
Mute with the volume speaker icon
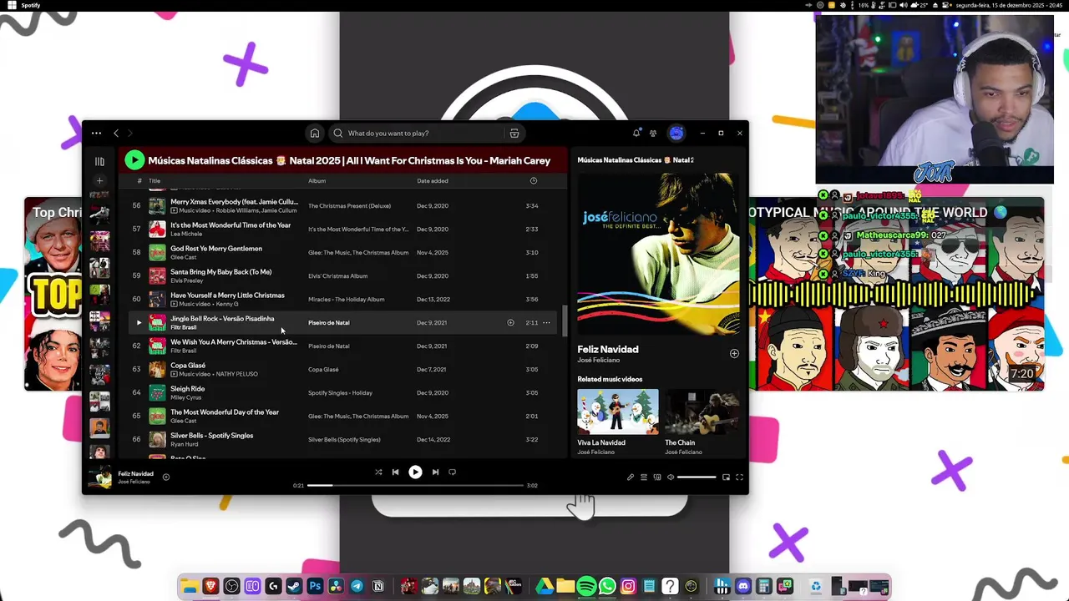[671, 477]
